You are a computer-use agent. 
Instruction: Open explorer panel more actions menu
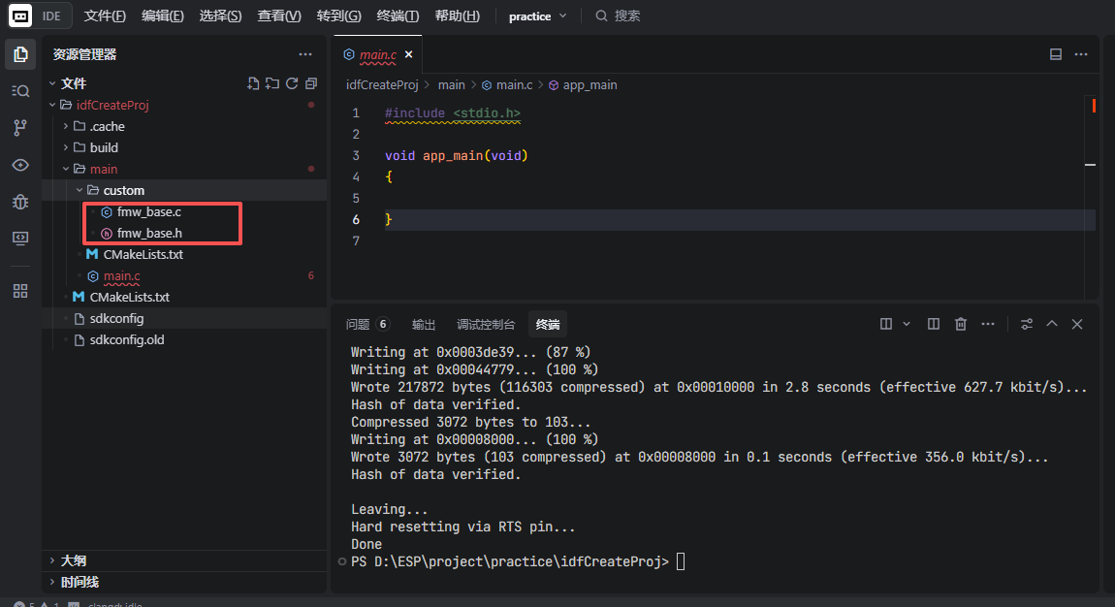click(x=305, y=54)
